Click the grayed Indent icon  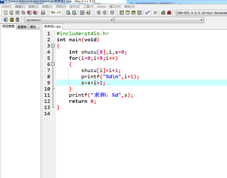click(x=98, y=13)
